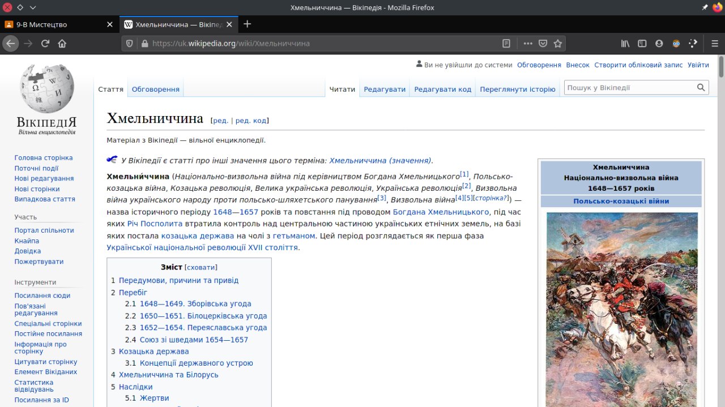Open the Редагувати tab
The image size is (725, 407).
pos(385,89)
